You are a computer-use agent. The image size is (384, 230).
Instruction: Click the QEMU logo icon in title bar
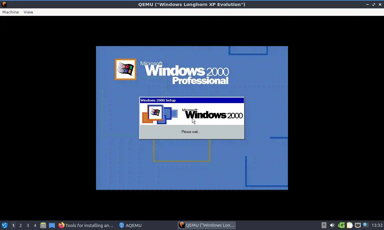pos(4,4)
